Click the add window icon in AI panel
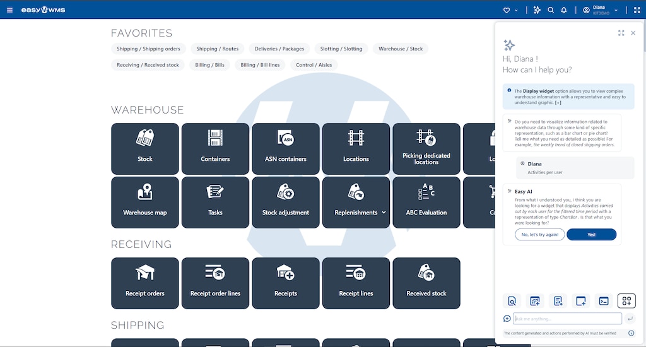Image resolution: width=646 pixels, height=347 pixels. click(x=581, y=301)
